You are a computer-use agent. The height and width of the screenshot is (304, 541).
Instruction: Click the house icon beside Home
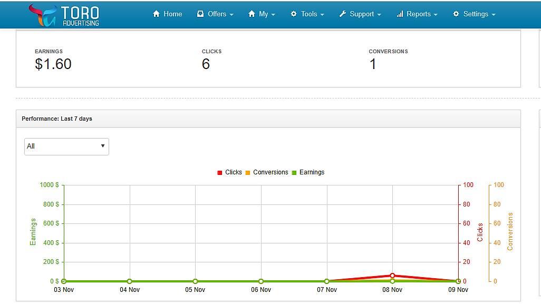156,14
